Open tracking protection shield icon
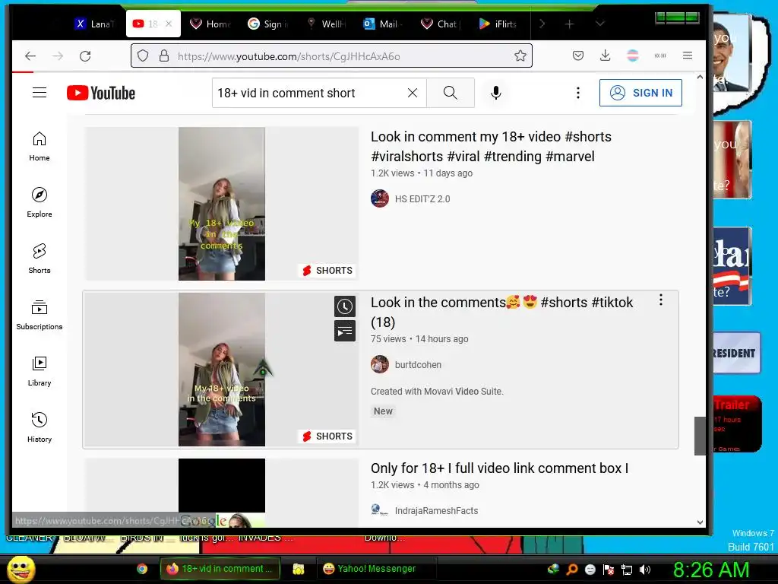Screen dimensions: 778x584 [x=143, y=56]
